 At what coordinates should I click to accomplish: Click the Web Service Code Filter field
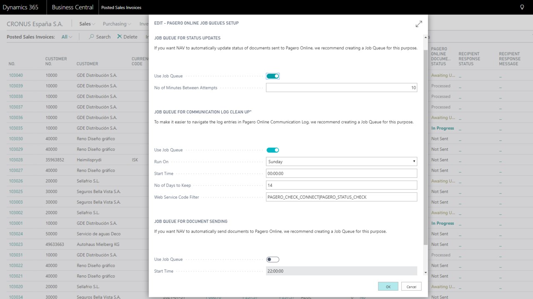(x=341, y=197)
